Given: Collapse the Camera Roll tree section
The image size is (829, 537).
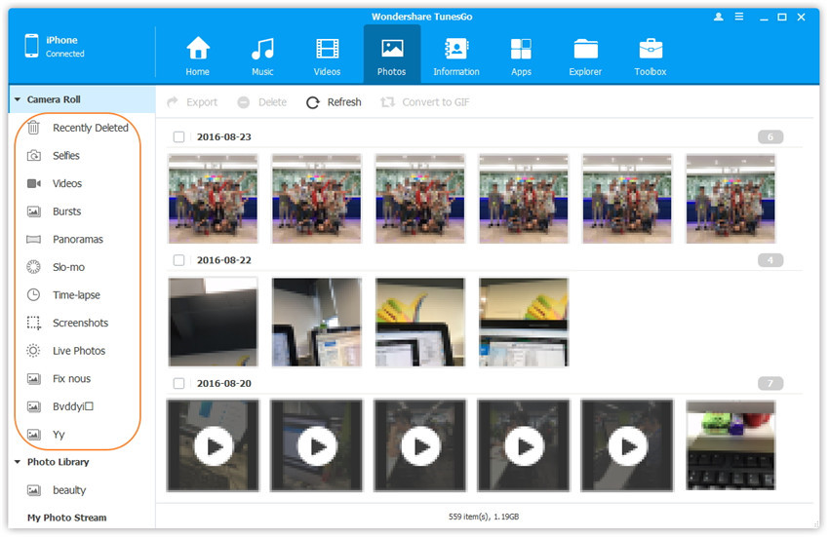Looking at the screenshot, I should [18, 99].
